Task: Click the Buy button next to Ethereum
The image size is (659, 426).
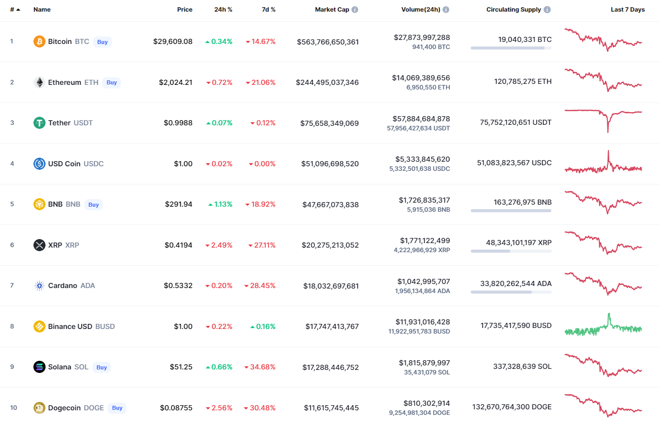Action: click(112, 82)
